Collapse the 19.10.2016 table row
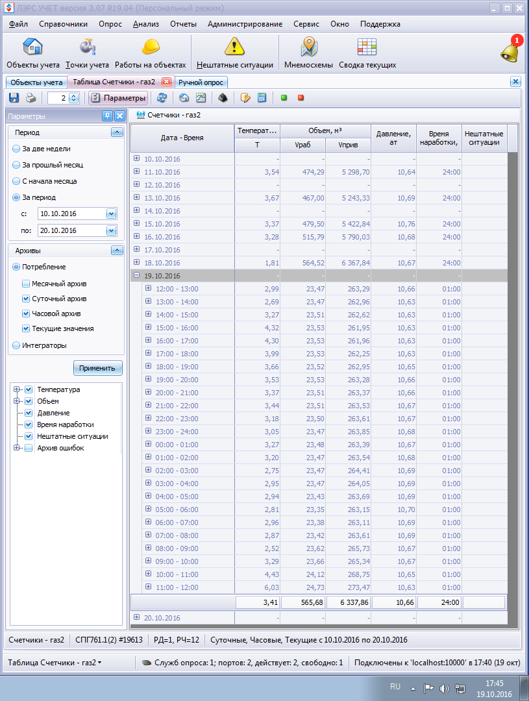Image resolution: width=529 pixels, height=701 pixels. (x=137, y=275)
